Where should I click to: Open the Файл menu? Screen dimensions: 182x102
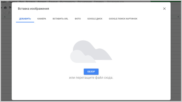(3, 1)
